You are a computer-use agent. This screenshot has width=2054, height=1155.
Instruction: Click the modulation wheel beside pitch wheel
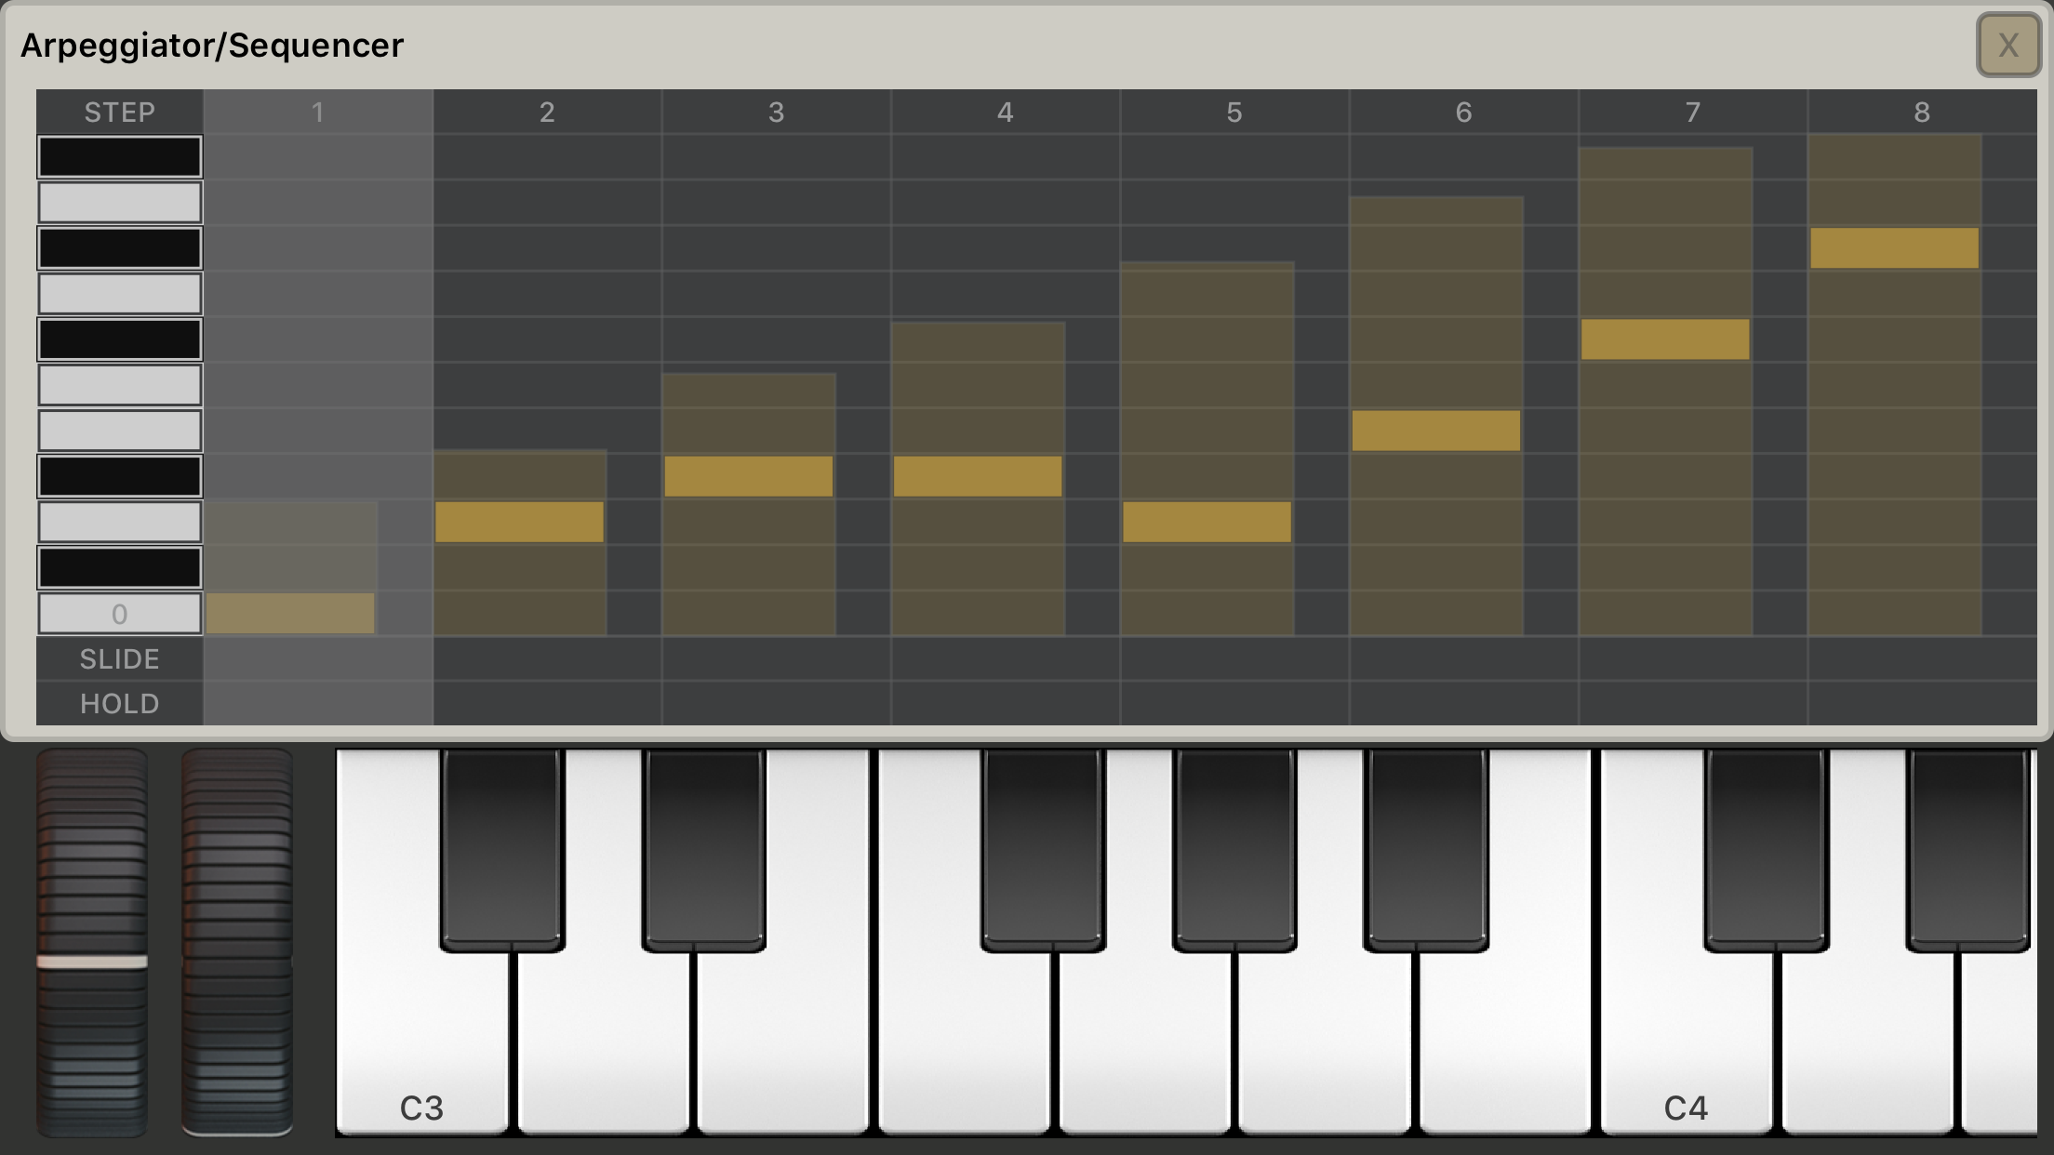click(237, 943)
